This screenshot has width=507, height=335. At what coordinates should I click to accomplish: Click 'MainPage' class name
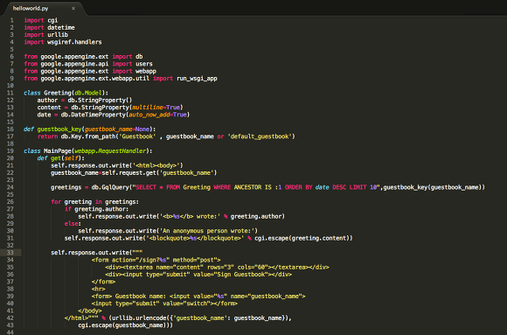(58, 150)
